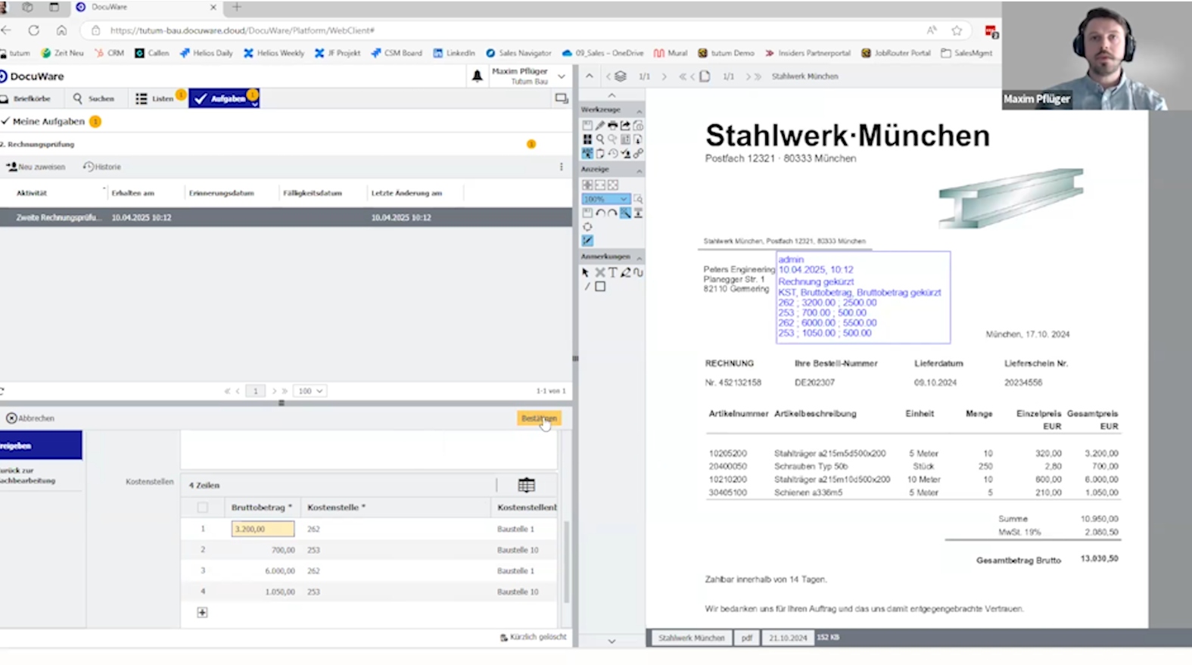This screenshot has height=665, width=1192.
Task: Click the crosshair target icon in Anzeige
Action: [587, 227]
